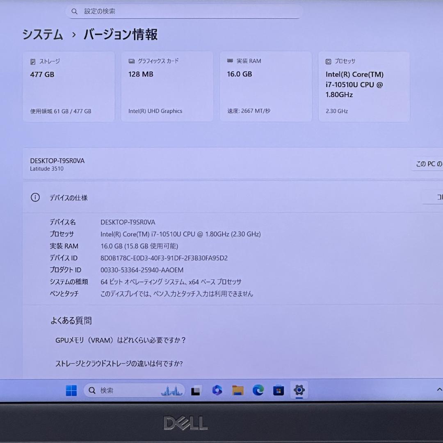The image size is (443, 443).
Task: Click the Settings gear icon on taskbar
Action: tap(299, 390)
